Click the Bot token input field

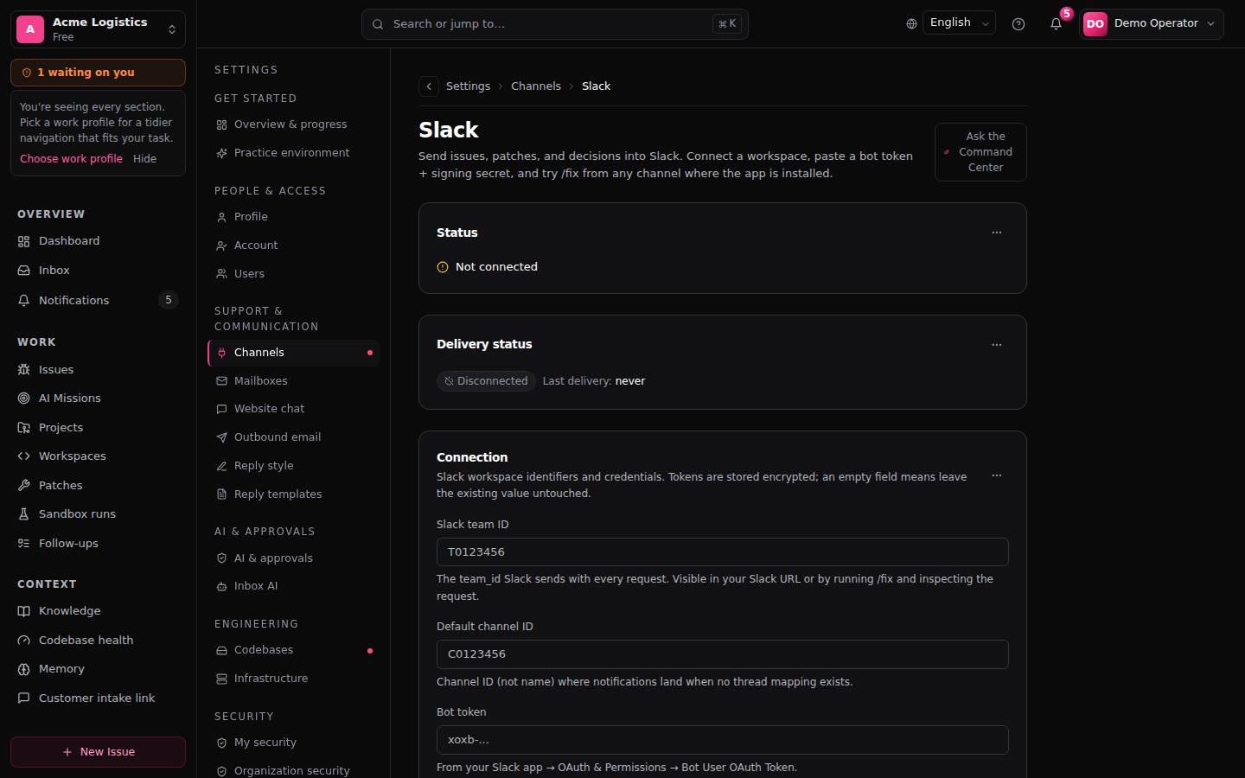723,740
